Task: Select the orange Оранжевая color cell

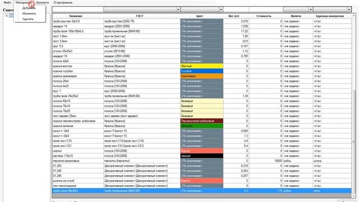Action: (202, 76)
